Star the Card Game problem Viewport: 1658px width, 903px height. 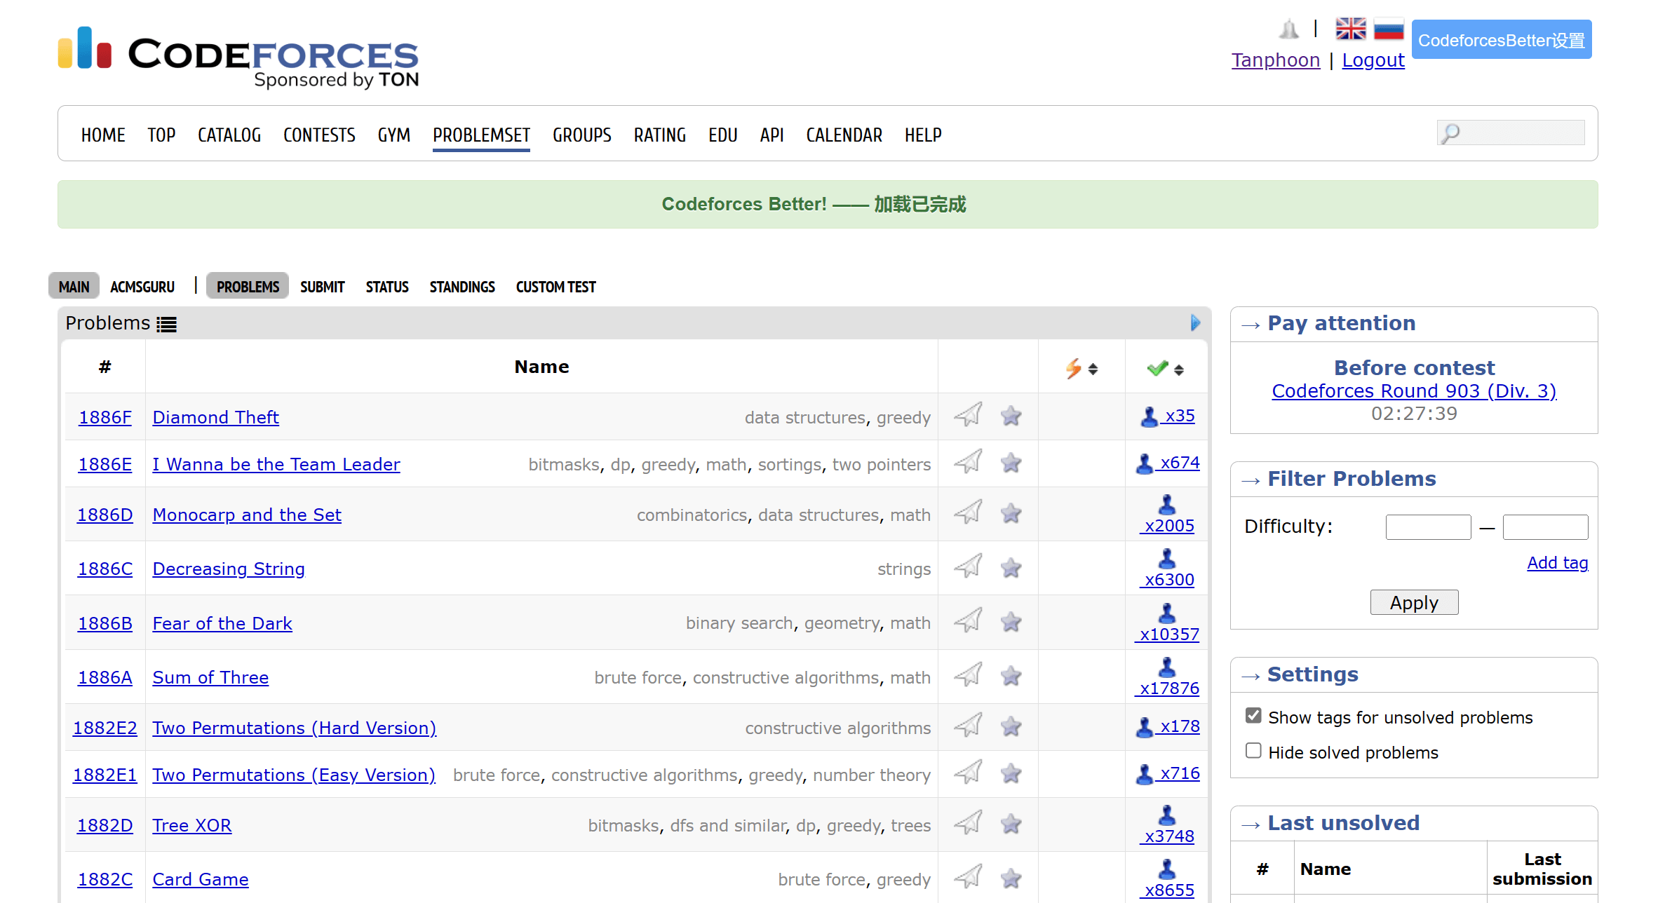pyautogui.click(x=1011, y=878)
